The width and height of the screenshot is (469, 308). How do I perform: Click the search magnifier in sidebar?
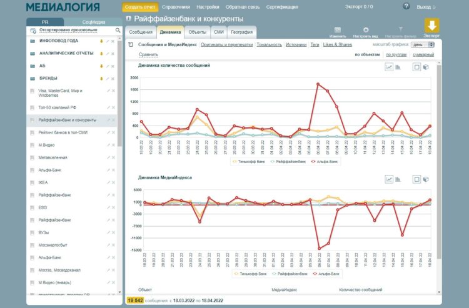(x=118, y=30)
